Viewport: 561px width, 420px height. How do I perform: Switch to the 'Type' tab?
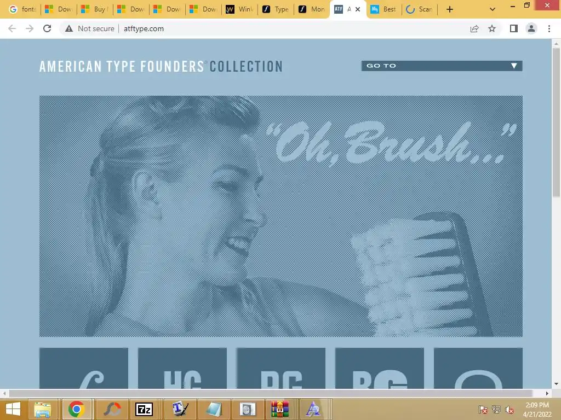(x=276, y=9)
